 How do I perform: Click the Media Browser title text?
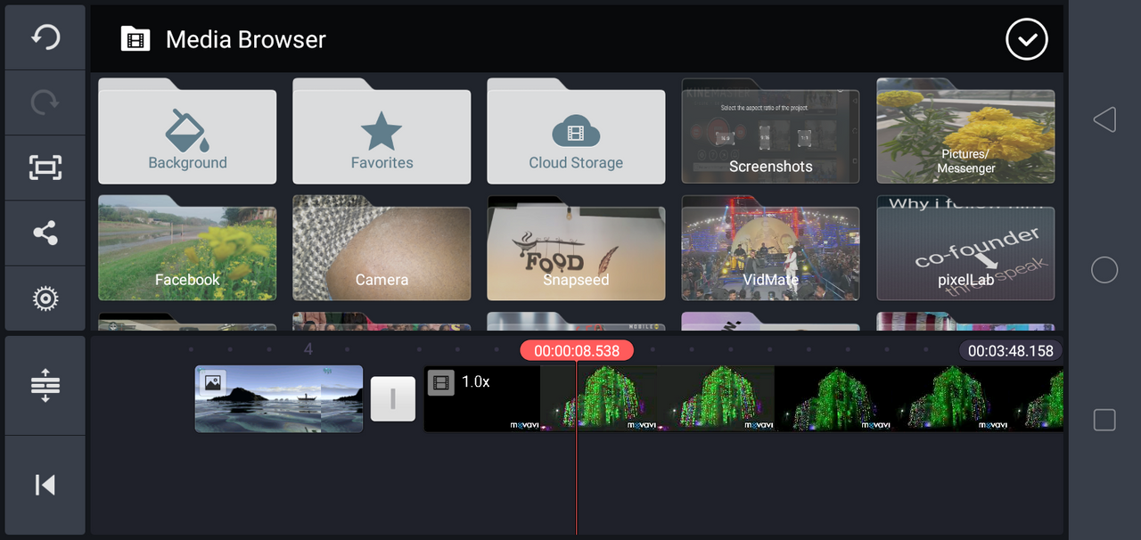tap(246, 39)
